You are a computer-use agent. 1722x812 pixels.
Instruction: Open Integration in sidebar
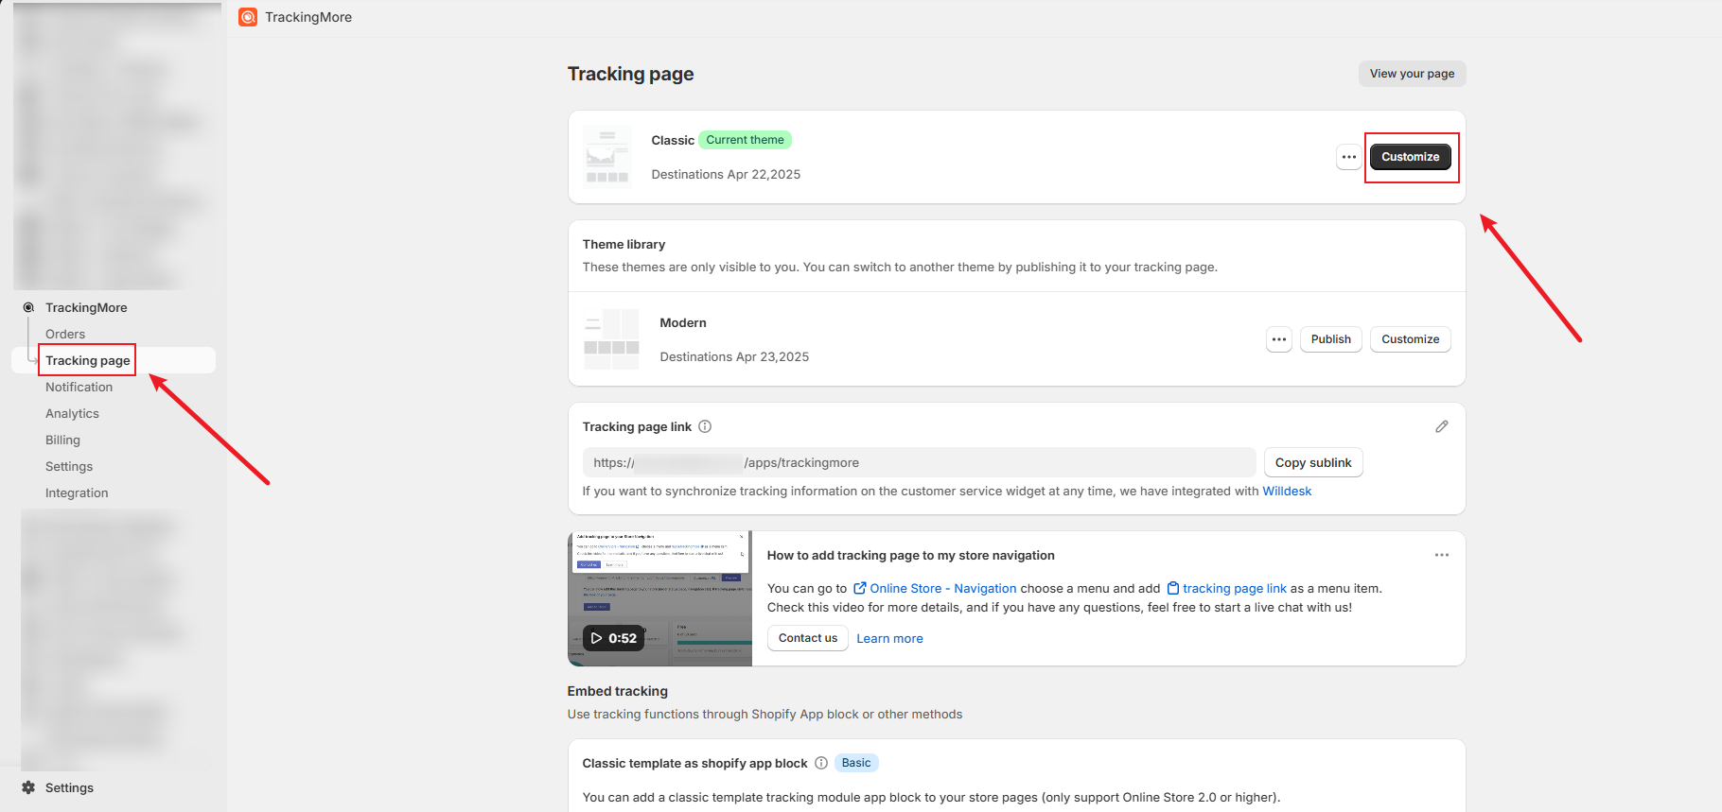77,492
